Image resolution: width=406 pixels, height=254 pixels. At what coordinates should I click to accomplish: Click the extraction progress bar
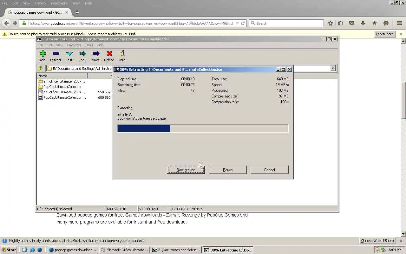pos(203,129)
